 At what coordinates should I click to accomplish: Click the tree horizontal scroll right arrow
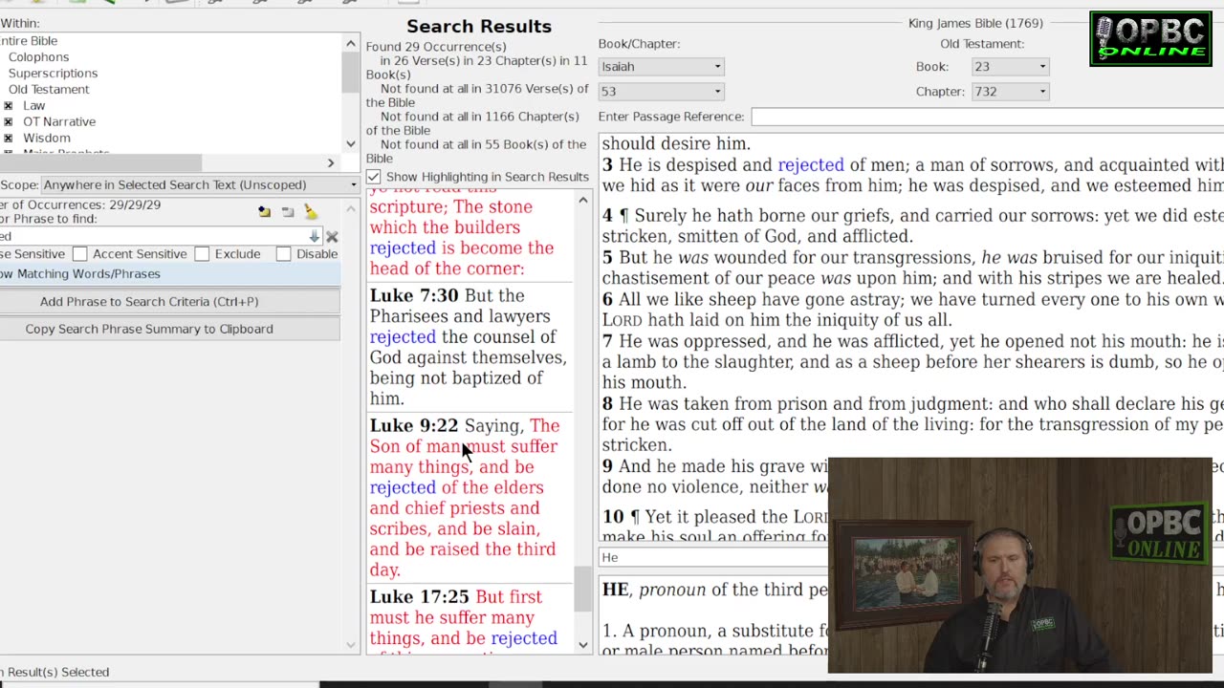pyautogui.click(x=331, y=163)
